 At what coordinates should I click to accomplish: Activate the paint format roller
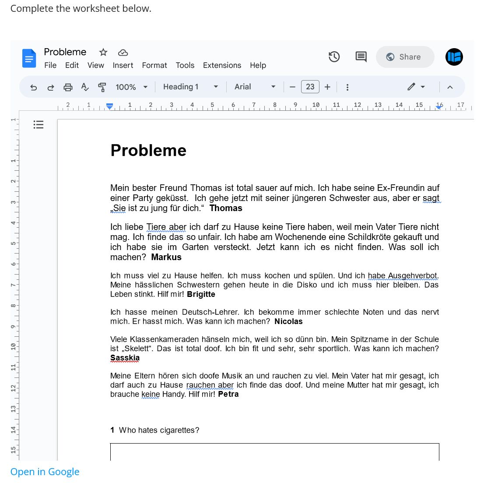[x=102, y=87]
